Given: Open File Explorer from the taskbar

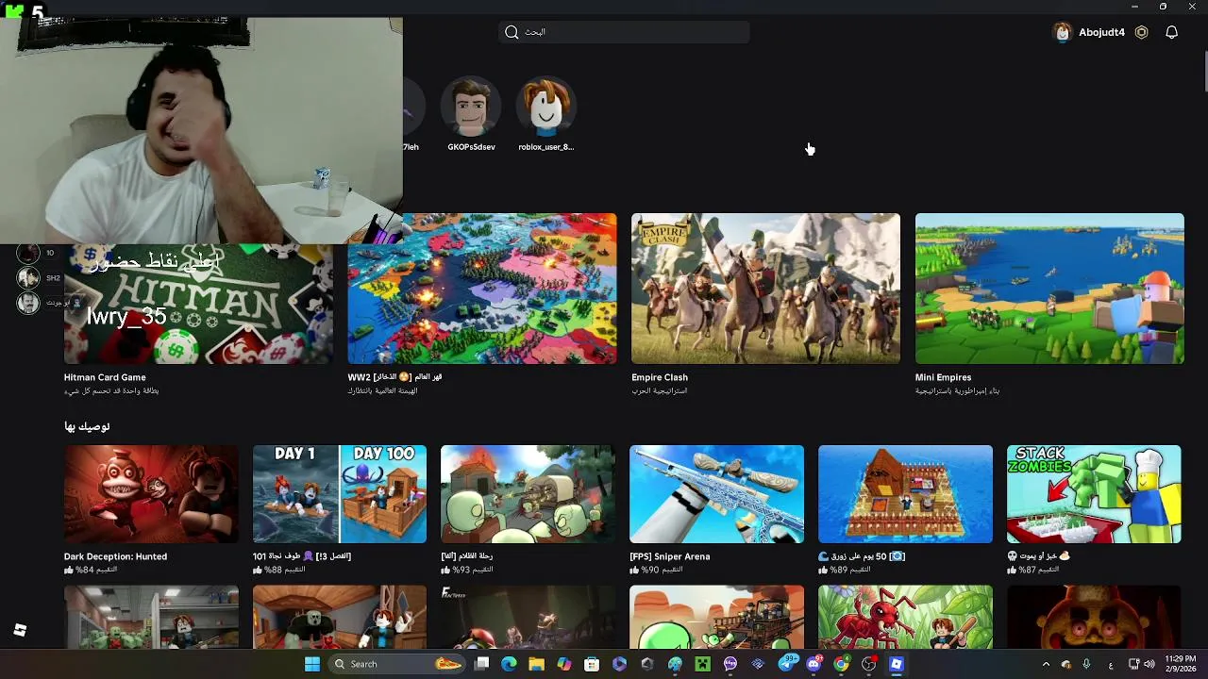Looking at the screenshot, I should click(536, 664).
